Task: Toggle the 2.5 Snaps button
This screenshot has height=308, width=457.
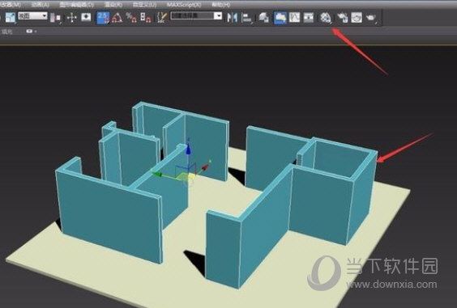Action: tap(103, 18)
